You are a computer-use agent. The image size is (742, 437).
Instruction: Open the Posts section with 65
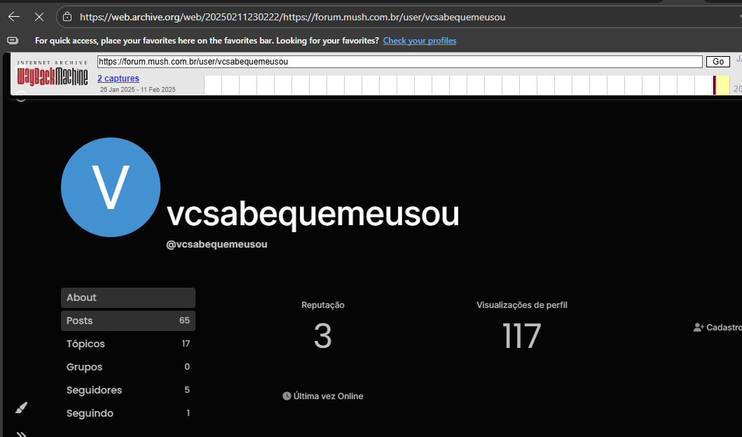(128, 321)
